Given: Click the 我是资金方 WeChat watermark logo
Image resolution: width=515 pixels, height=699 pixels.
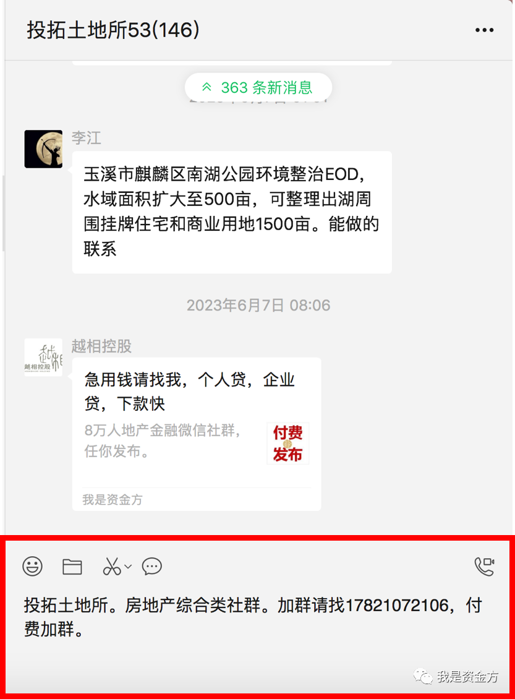Looking at the screenshot, I should [x=456, y=677].
